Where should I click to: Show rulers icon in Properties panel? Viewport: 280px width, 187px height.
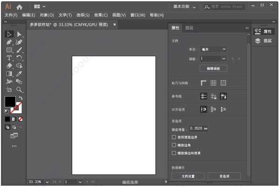pos(203,83)
